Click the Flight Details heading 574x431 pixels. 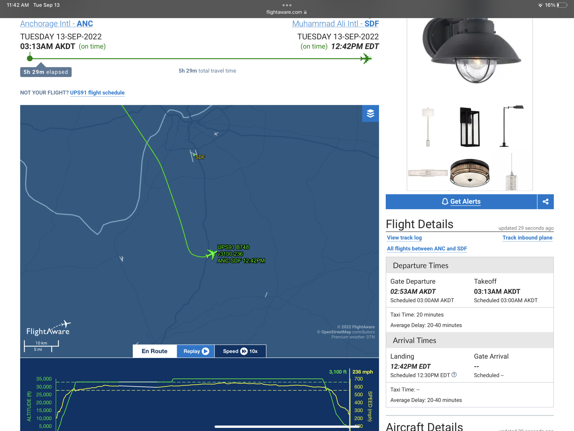click(419, 224)
